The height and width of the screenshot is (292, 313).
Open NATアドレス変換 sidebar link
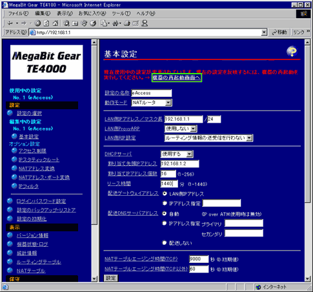[x=37, y=169]
